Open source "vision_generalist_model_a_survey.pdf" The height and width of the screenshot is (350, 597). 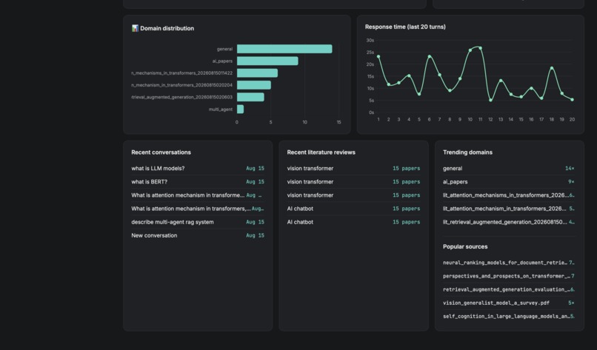pyautogui.click(x=509, y=303)
